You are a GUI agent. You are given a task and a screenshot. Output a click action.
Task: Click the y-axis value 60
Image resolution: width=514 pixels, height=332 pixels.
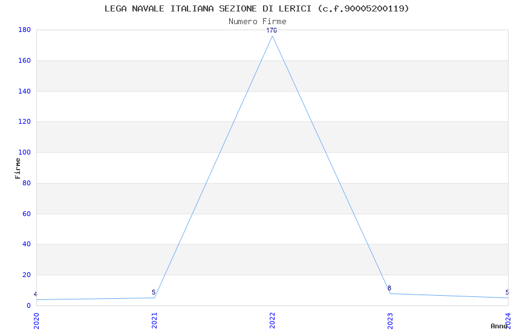(27, 214)
